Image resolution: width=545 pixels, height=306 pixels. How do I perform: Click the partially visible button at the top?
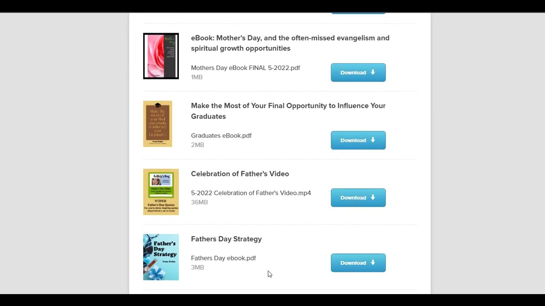358,13
